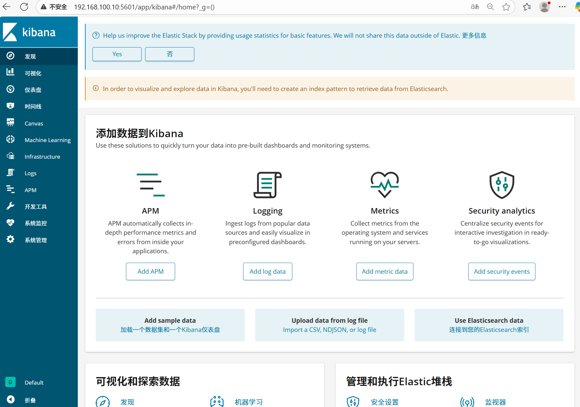Image resolution: width=580 pixels, height=407 pixels.
Task: Open the browser profile avatar
Action: 545,7
